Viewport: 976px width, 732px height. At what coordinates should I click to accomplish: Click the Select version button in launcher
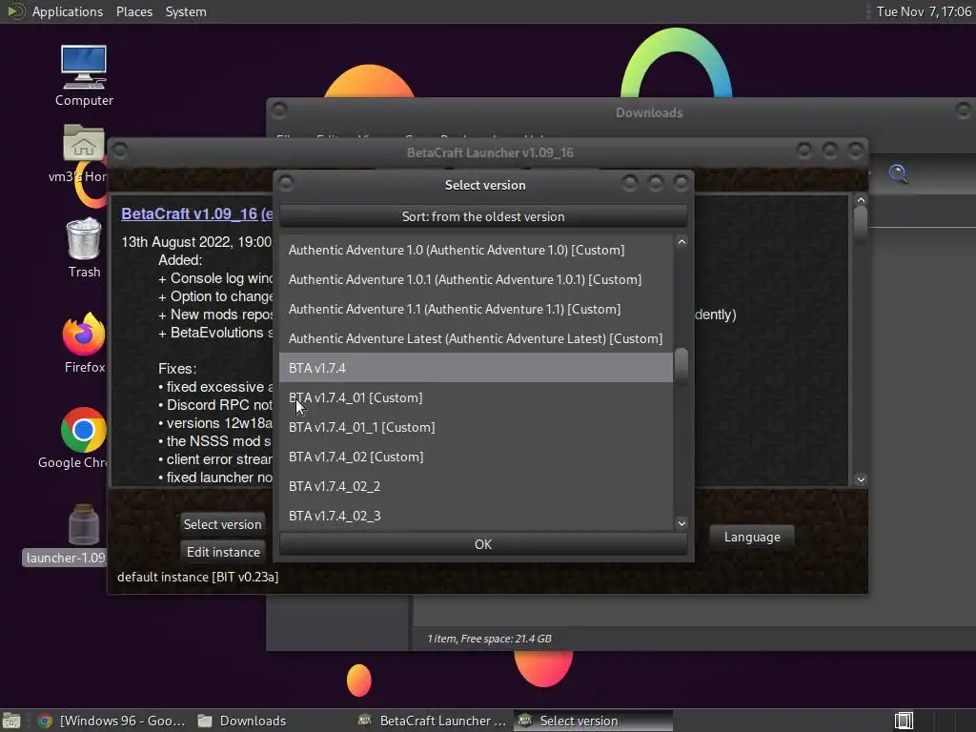pyautogui.click(x=222, y=524)
